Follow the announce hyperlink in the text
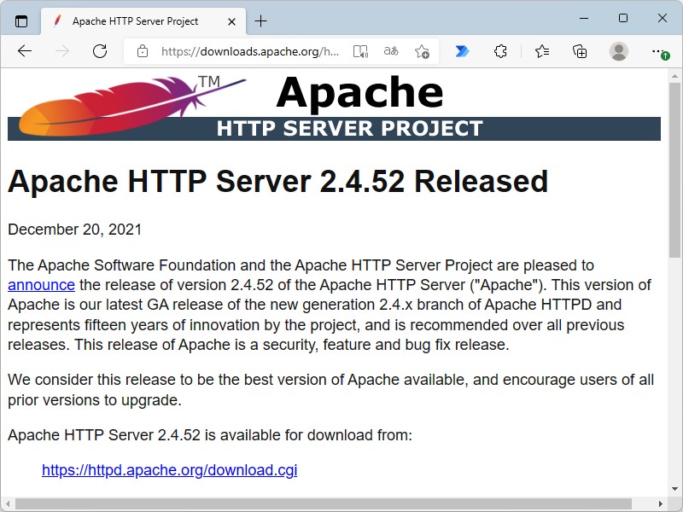 pos(41,284)
